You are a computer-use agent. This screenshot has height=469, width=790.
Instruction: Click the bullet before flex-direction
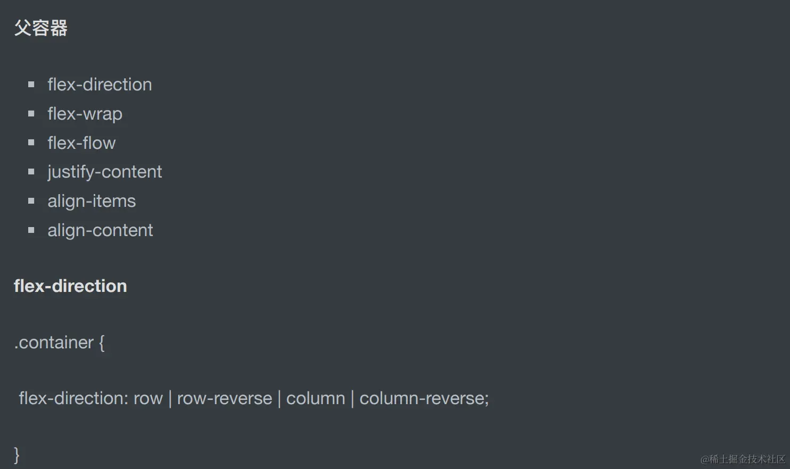[31, 85]
